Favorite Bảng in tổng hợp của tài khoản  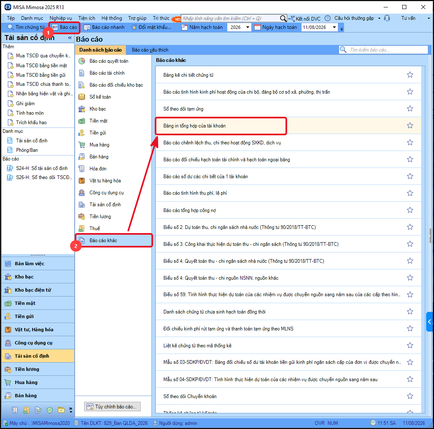click(410, 125)
